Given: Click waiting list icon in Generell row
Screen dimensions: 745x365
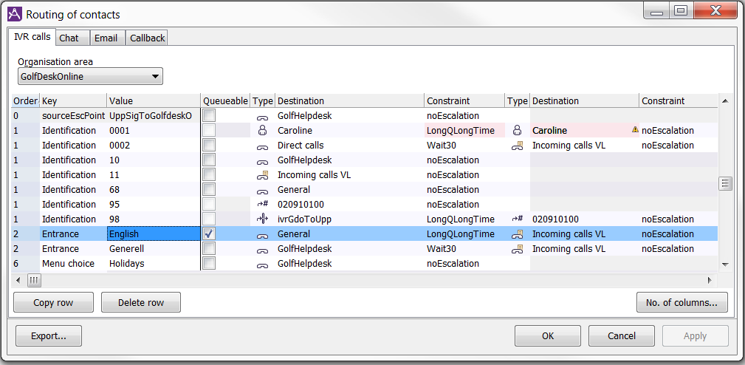Looking at the screenshot, I should tap(518, 248).
